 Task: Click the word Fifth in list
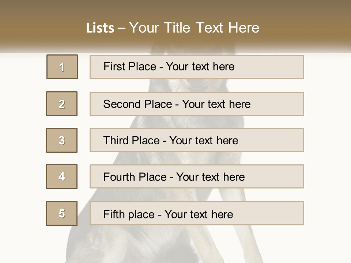(113, 214)
